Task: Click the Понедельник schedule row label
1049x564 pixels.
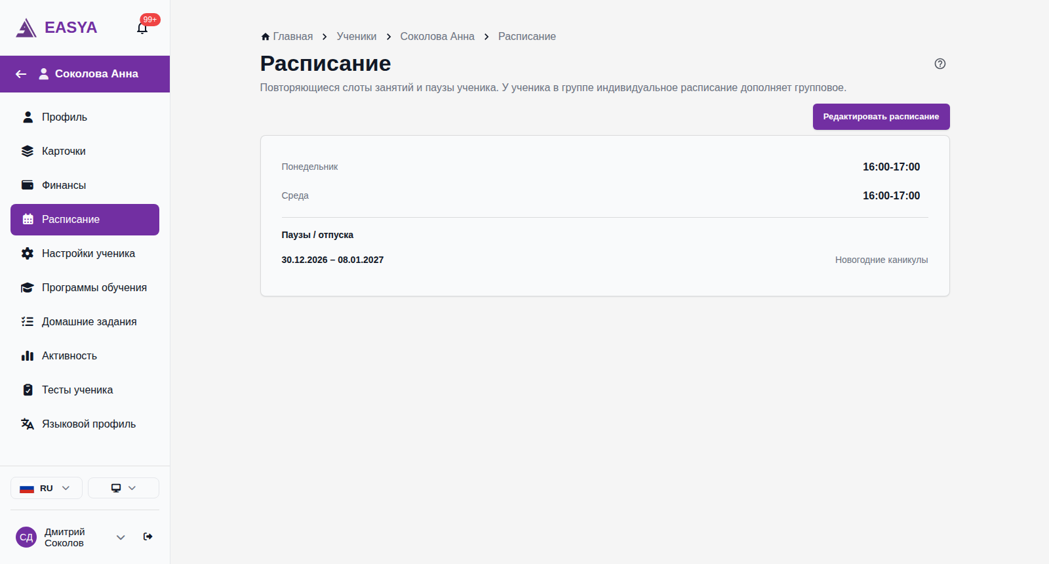Action: [309, 167]
